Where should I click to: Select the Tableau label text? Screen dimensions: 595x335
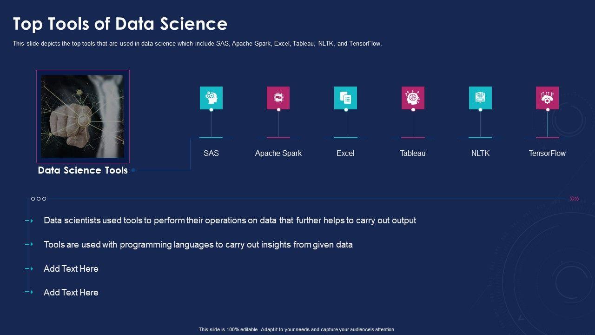413,153
